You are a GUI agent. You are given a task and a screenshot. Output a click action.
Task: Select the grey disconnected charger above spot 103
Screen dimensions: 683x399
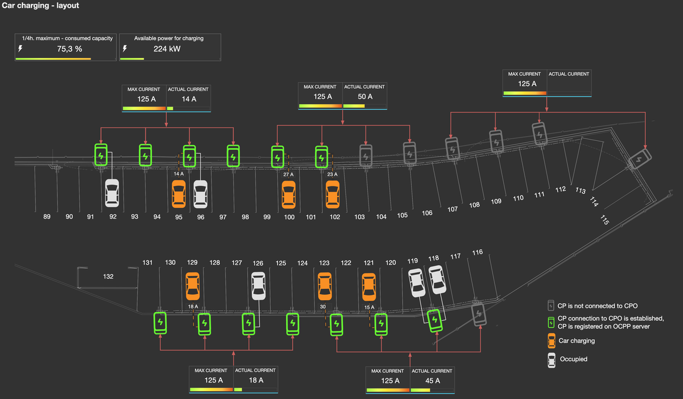[x=366, y=156]
